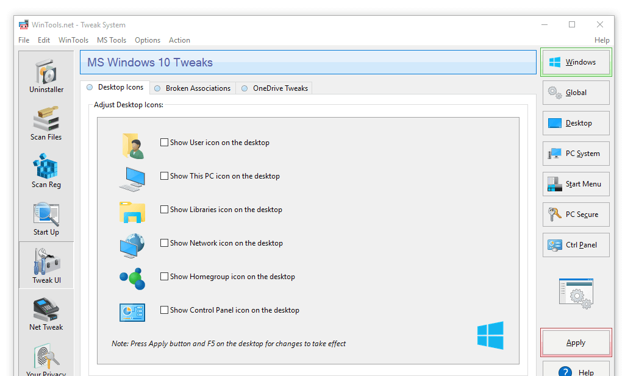Open the Help menu in menu bar
Viewport: 625px width, 376px height.
click(602, 40)
